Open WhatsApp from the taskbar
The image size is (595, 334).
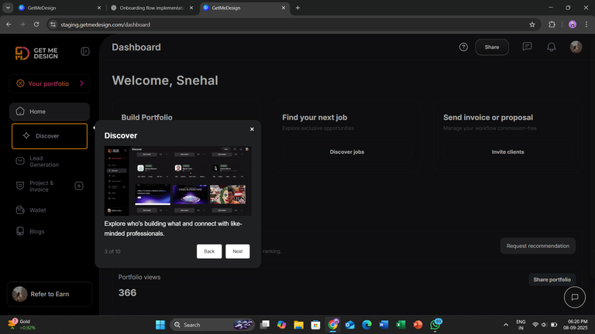click(x=435, y=325)
